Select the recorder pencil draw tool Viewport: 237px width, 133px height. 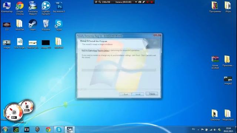(x=144, y=2)
